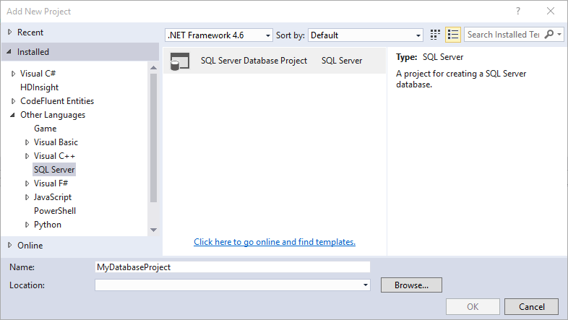568x320 pixels.
Task: Select PowerShell in the template tree
Action: (55, 211)
